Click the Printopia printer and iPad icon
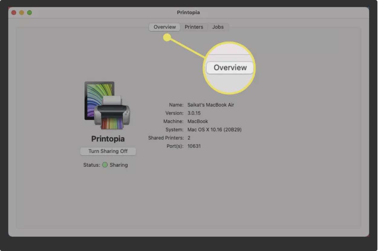Viewport: 378px width, 251px height. coord(107,105)
